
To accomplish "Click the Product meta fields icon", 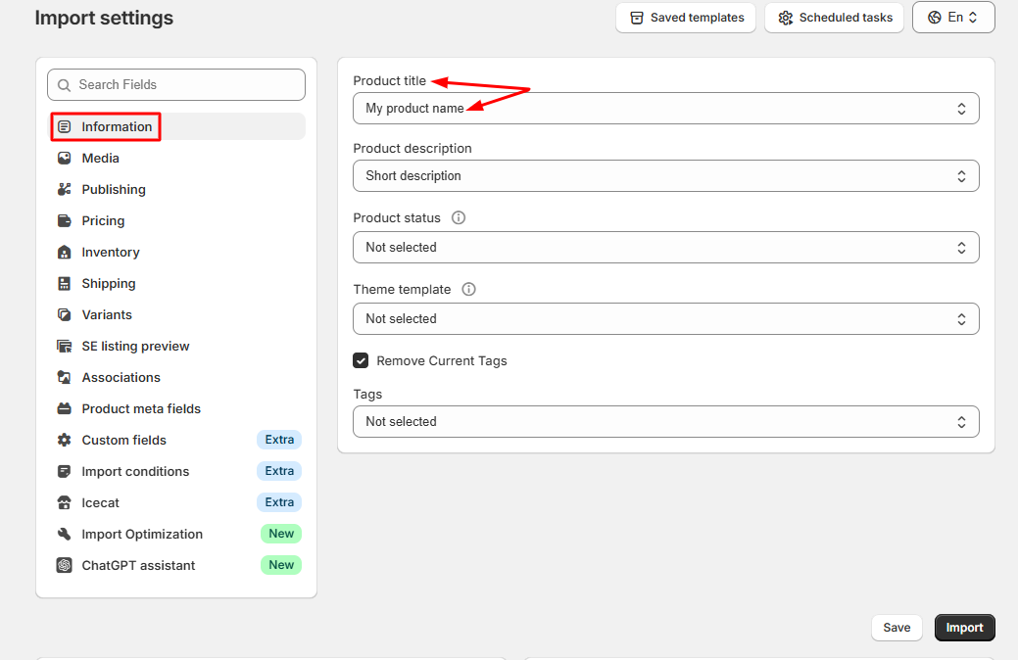I will coord(65,409).
